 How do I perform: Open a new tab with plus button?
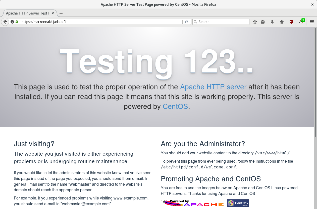pyautogui.click(x=61, y=13)
